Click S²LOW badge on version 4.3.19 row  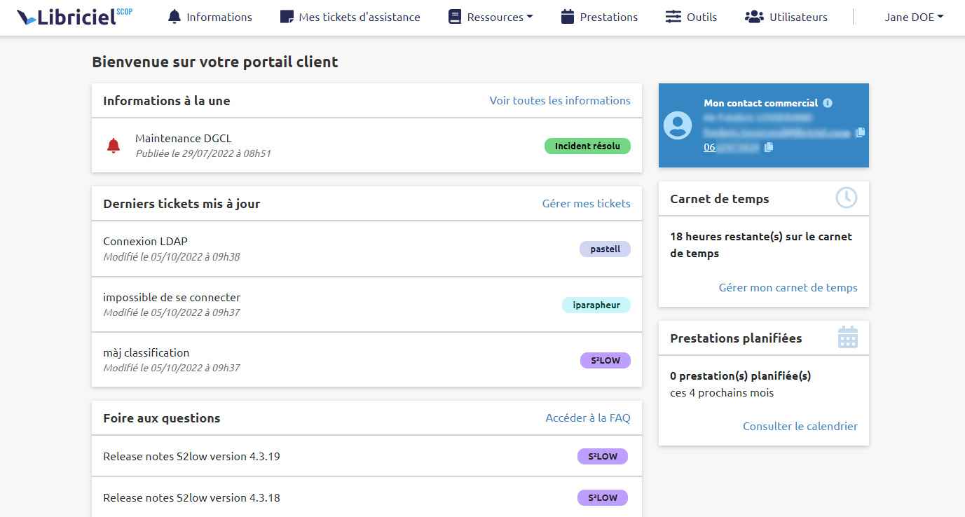(x=603, y=456)
